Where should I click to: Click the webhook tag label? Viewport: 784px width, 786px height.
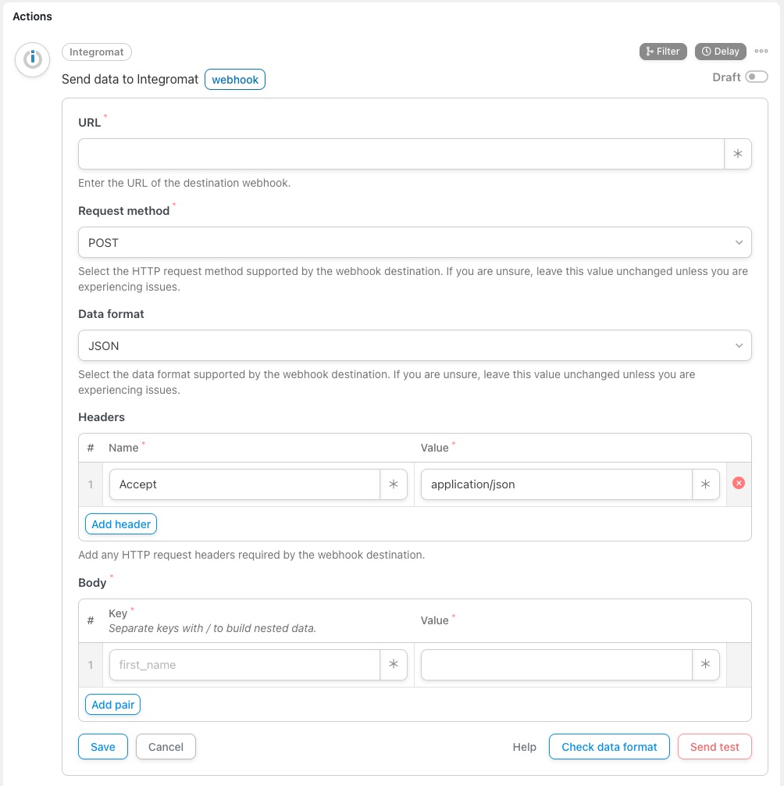click(235, 80)
